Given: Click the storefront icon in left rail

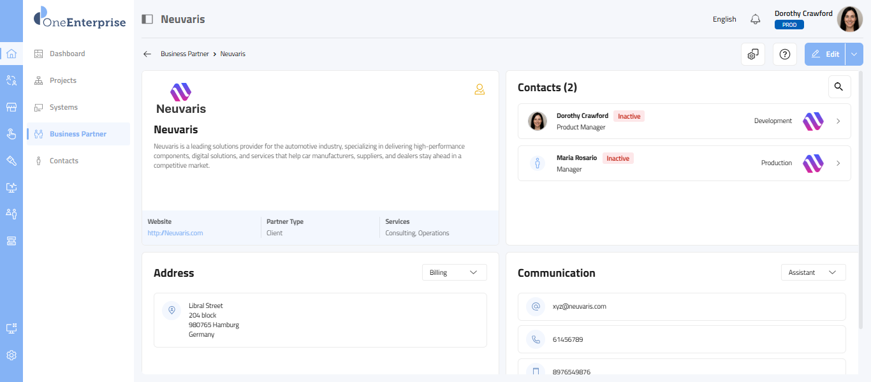Looking at the screenshot, I should (x=11, y=107).
